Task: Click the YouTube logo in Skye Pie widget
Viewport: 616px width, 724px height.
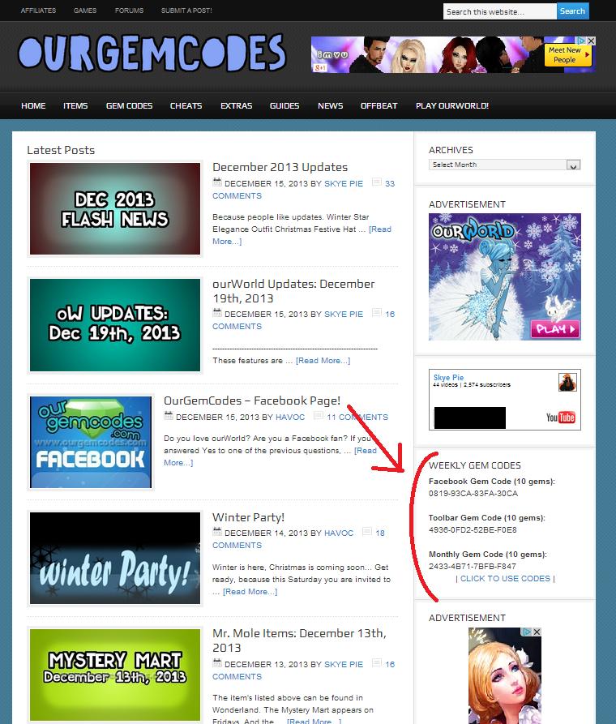Action: click(x=560, y=418)
